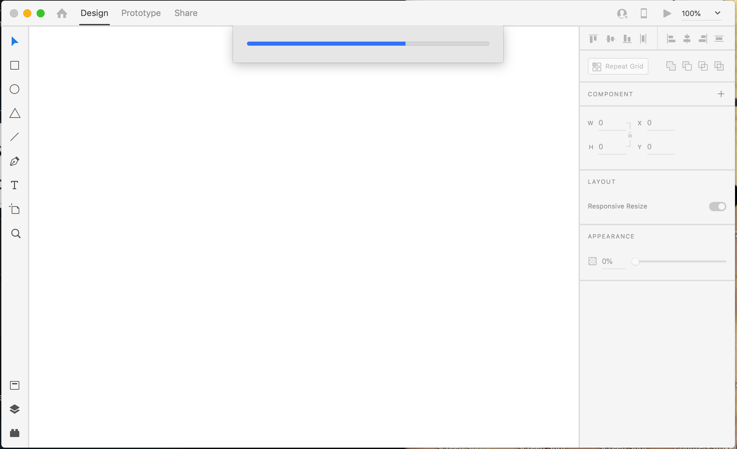Image resolution: width=737 pixels, height=449 pixels.
Task: Select the Line tool
Action: pos(15,137)
